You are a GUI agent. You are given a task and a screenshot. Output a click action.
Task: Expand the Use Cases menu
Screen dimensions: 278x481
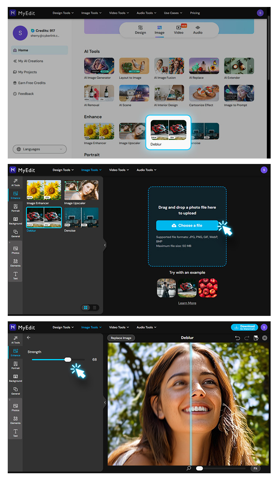click(173, 13)
